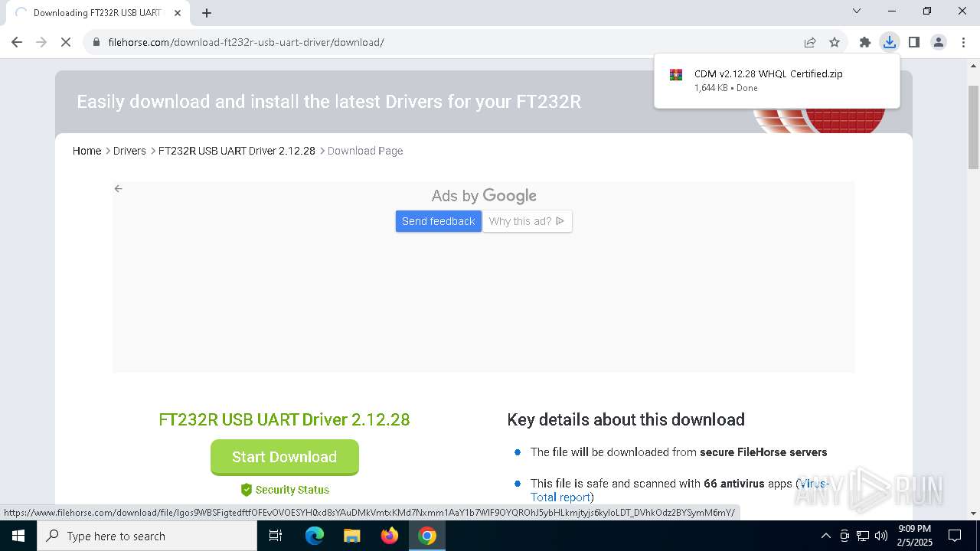The image size is (980, 551).
Task: Share this page icon in address bar
Action: pos(810,42)
